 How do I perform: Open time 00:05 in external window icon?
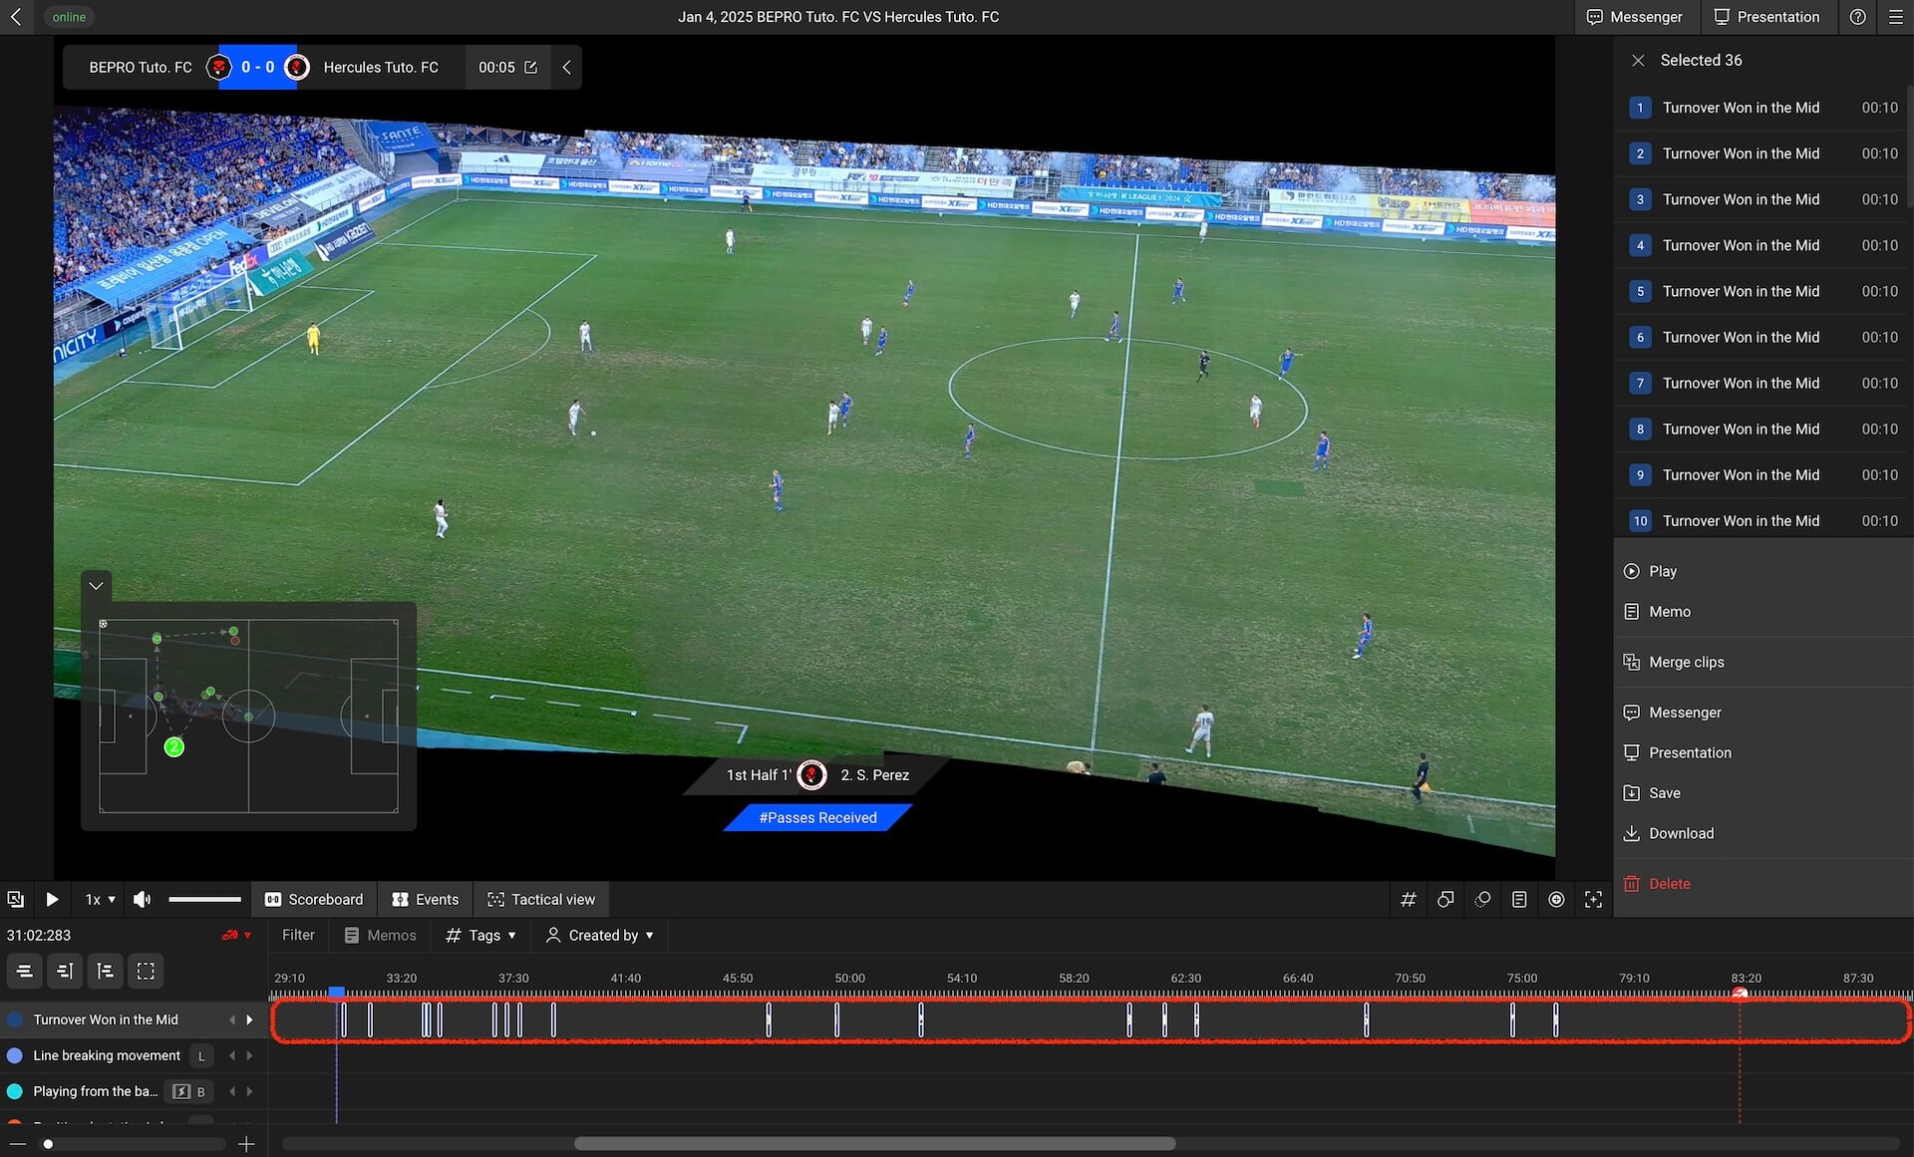531,67
